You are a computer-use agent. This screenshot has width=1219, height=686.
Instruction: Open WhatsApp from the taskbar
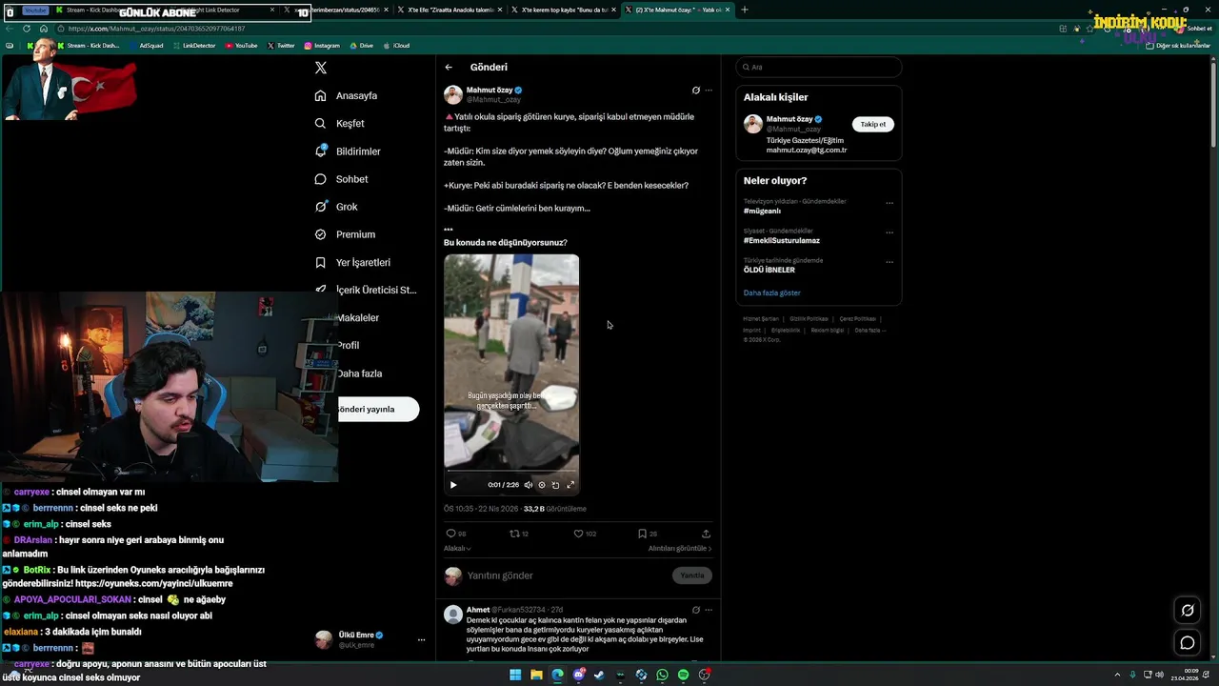662,675
